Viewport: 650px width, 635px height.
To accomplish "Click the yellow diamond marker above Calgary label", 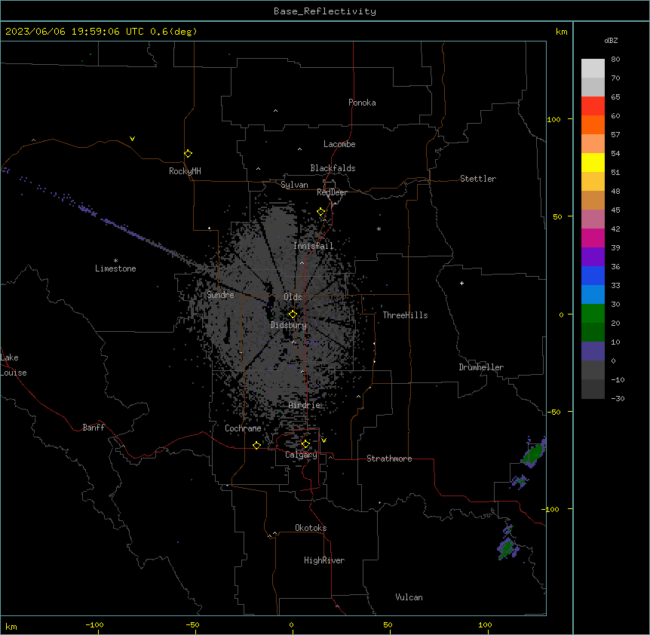I will coord(305,444).
